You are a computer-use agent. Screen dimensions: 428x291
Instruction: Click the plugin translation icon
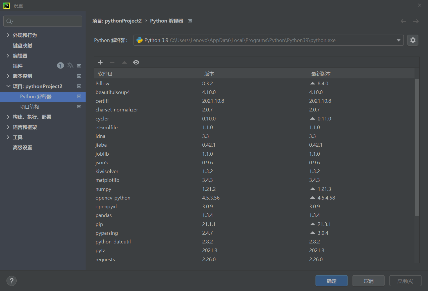(70, 66)
